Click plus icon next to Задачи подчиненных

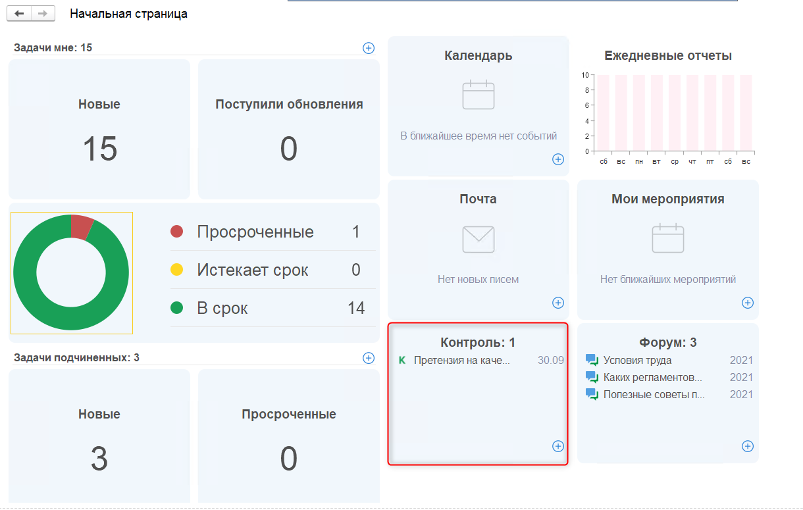(x=369, y=358)
